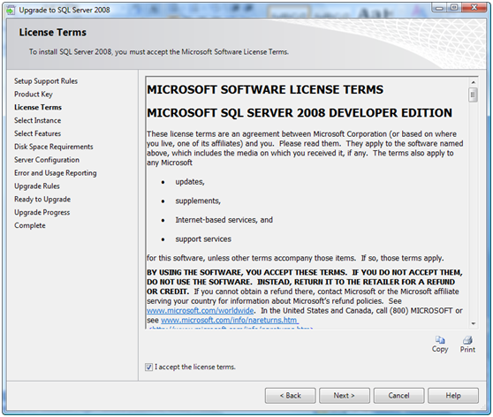Open the www.microsoft.com/worldwide link
Viewport: 493px width, 417px height.
pyautogui.click(x=200, y=311)
